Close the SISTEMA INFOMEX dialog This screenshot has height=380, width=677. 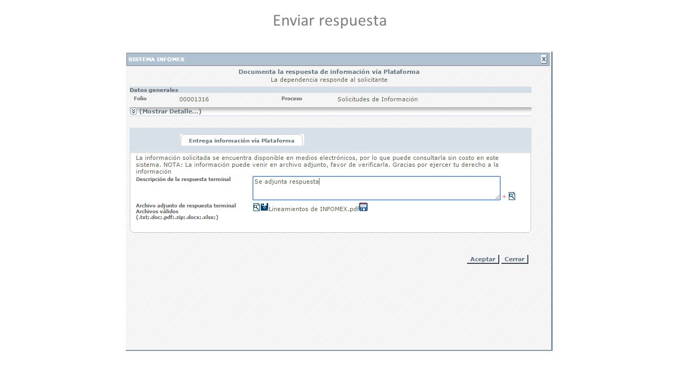tap(544, 59)
